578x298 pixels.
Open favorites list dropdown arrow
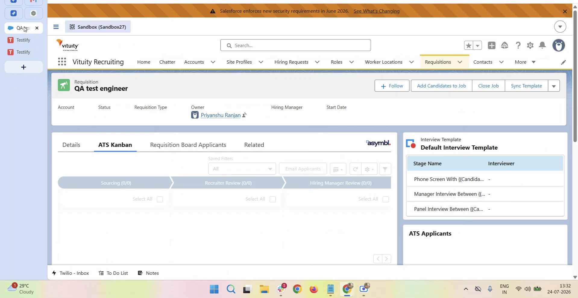[478, 46]
